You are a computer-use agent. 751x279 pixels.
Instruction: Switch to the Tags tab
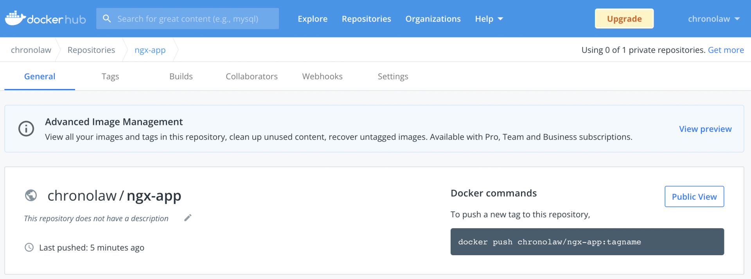coord(110,76)
